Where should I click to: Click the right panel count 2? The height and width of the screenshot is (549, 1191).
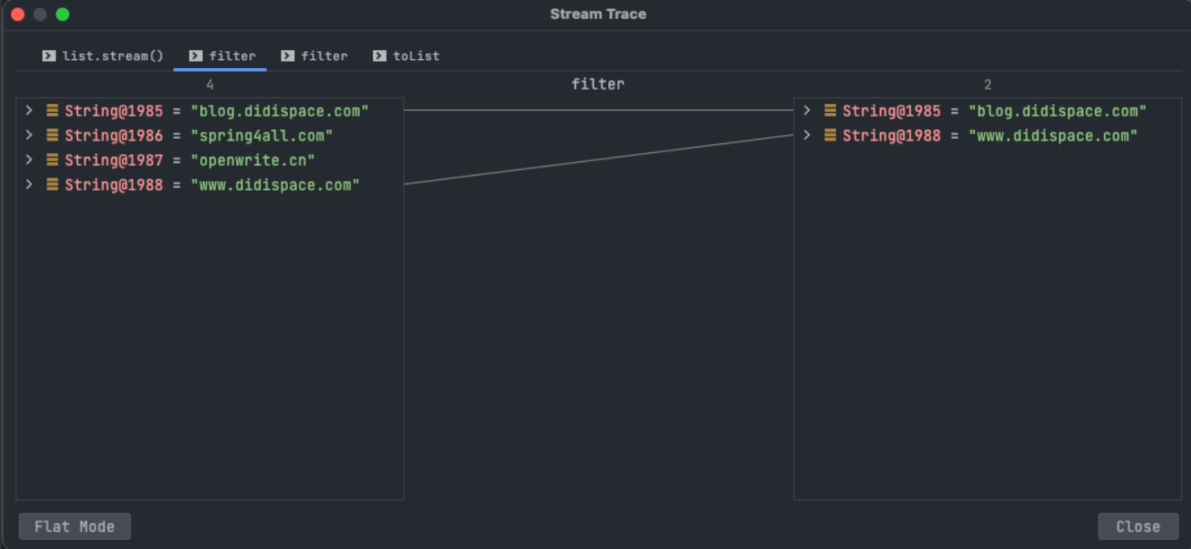(987, 84)
